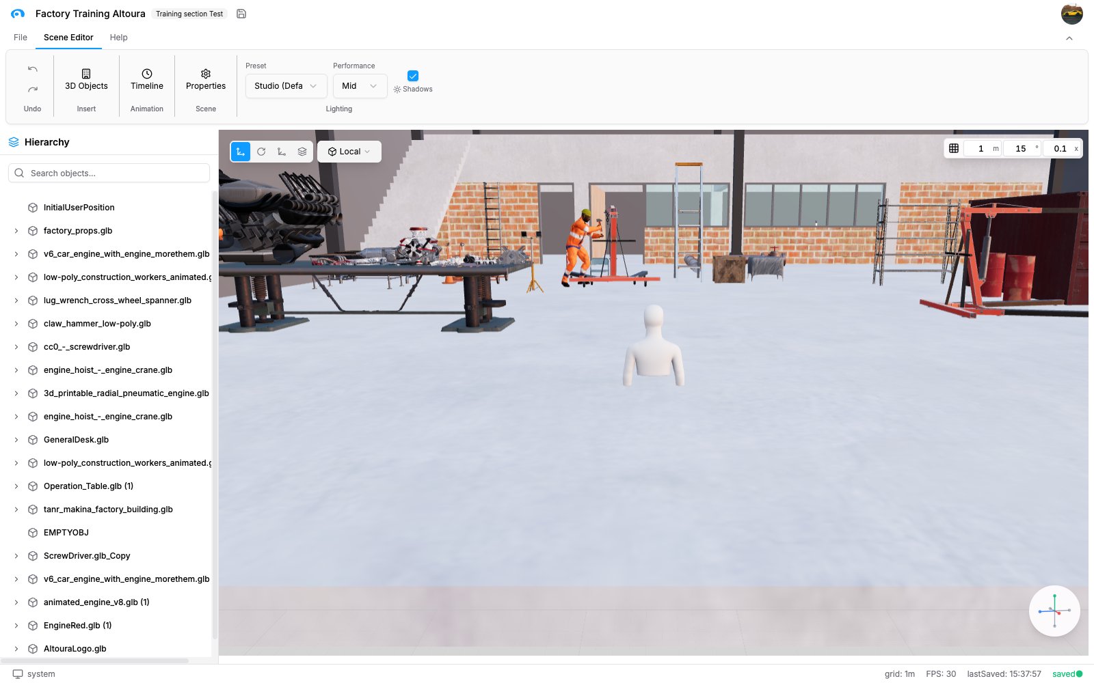This screenshot has width=1094, height=683.
Task: Open the File menu
Action: 21,38
